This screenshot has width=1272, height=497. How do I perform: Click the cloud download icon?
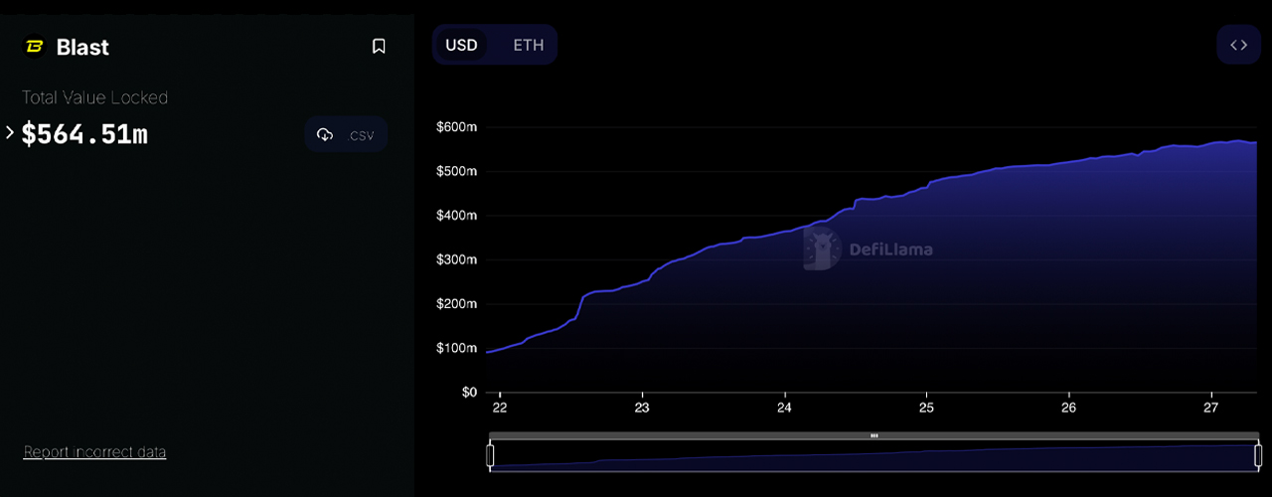pyautogui.click(x=325, y=135)
